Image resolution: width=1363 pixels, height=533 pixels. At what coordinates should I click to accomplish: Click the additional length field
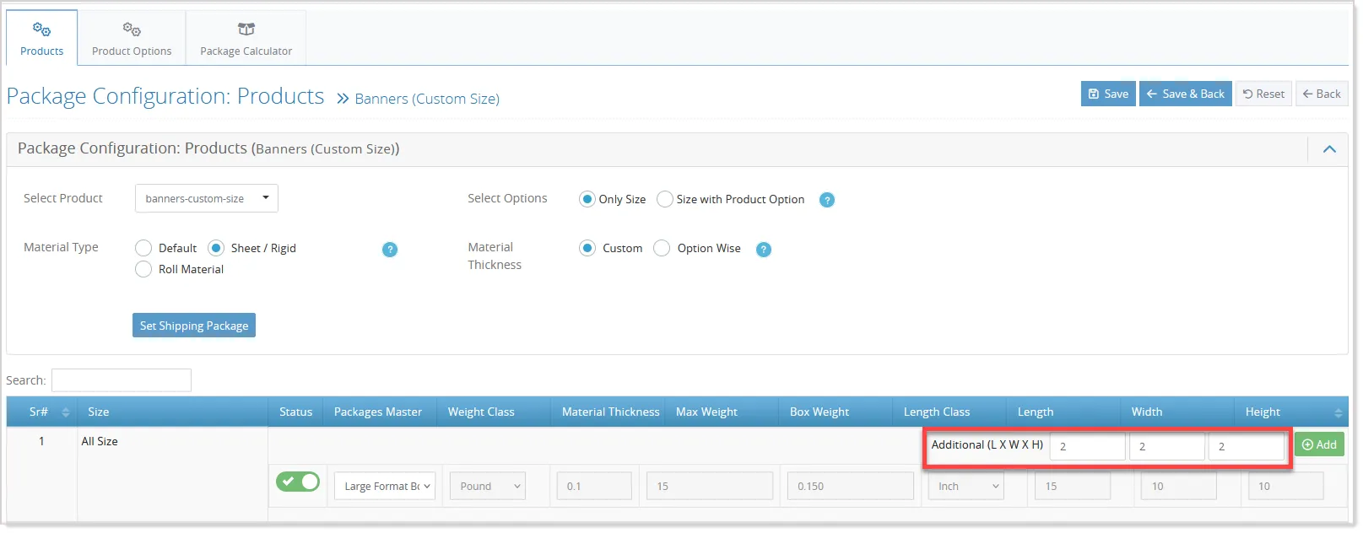click(x=1088, y=446)
